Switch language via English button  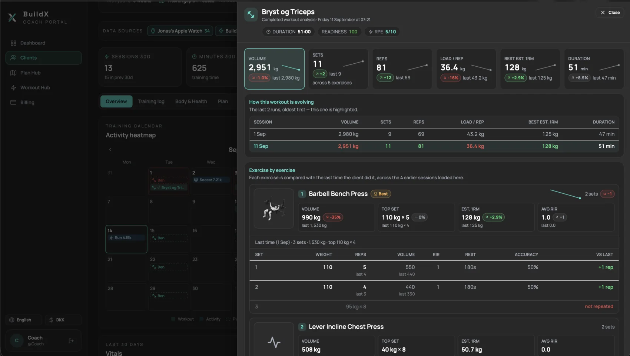(x=24, y=320)
